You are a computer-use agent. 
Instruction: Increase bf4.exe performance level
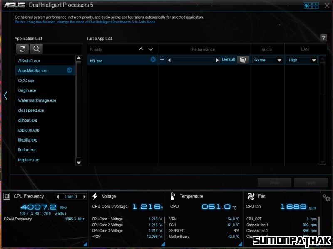(x=217, y=60)
